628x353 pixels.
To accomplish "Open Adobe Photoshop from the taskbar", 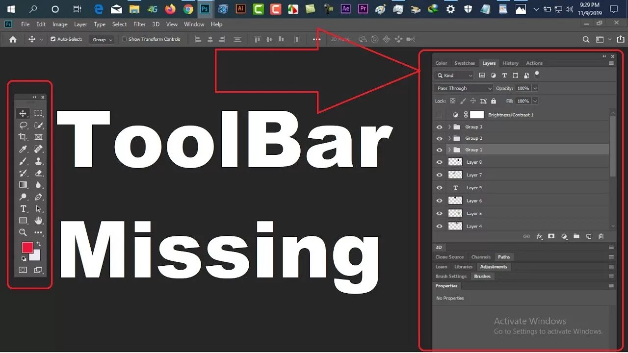I will click(205, 8).
